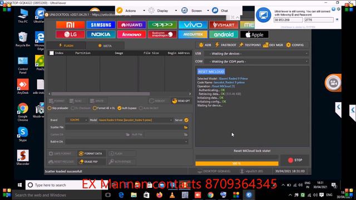Select the Vivo brand logo
356x200 pixels.
click(193, 24)
